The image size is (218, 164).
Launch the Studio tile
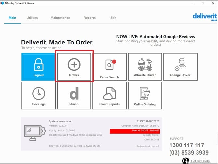(x=74, y=95)
